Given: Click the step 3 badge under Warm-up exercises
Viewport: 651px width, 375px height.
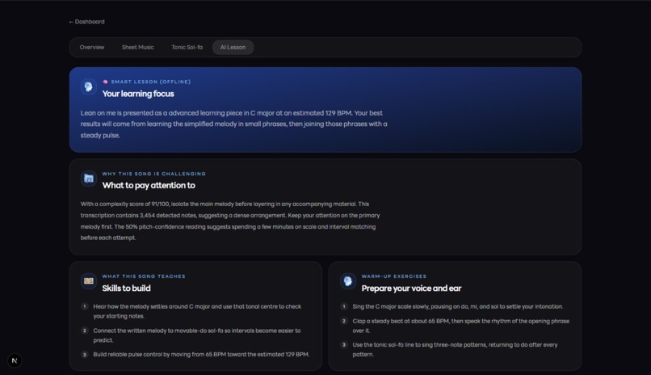Looking at the screenshot, I should (344, 344).
